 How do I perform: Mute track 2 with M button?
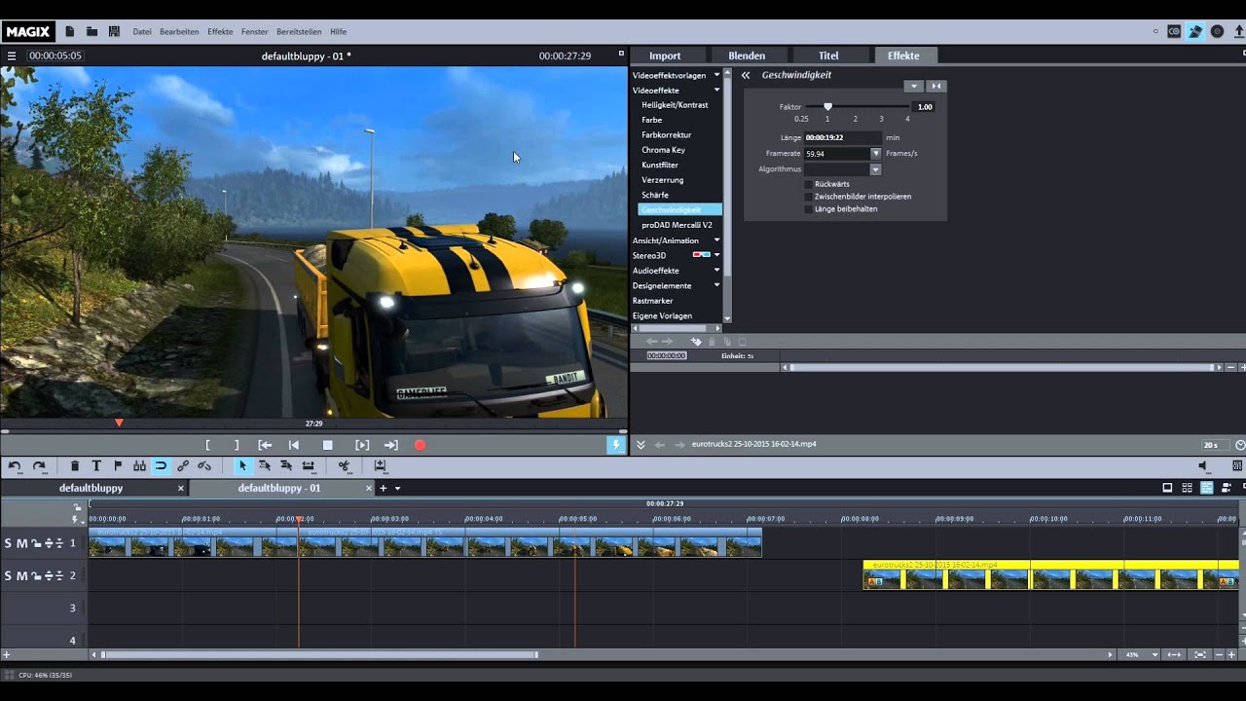tap(21, 575)
